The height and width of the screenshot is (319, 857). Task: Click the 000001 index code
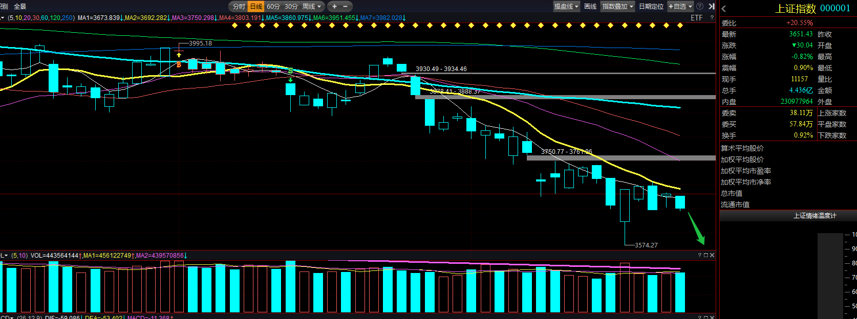click(835, 9)
